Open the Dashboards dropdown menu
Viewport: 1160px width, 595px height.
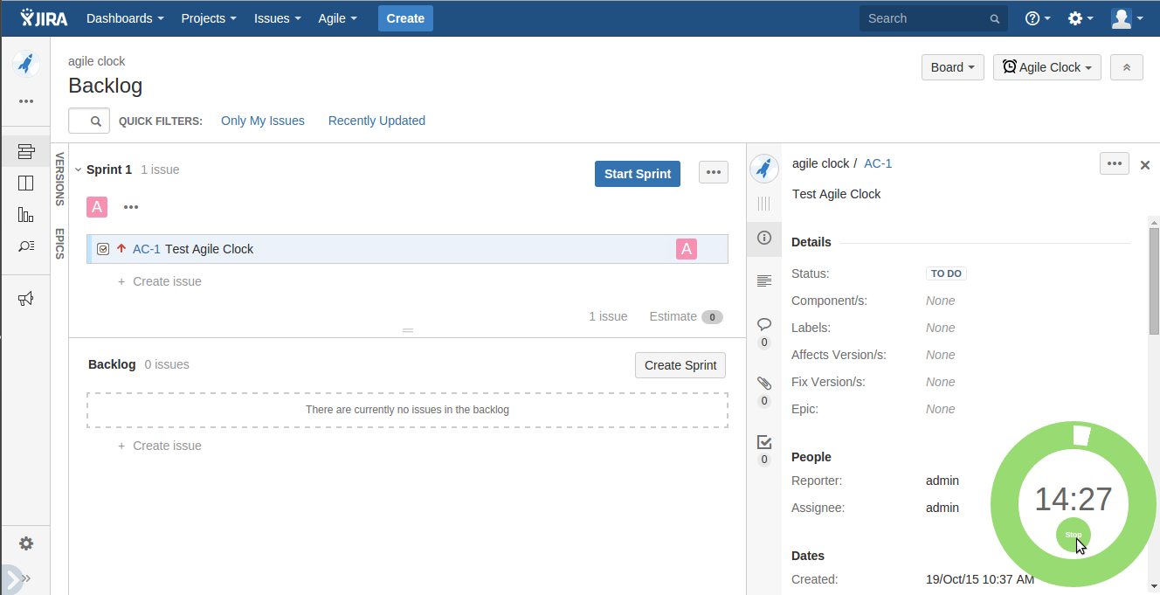coord(125,18)
